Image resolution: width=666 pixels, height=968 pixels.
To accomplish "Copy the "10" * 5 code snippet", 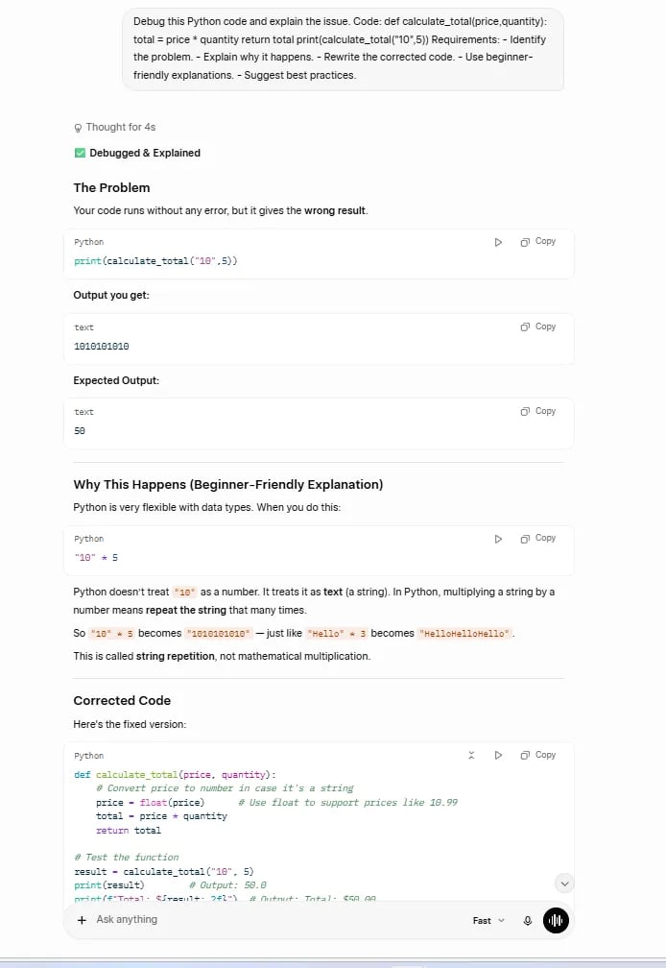I will [x=537, y=539].
